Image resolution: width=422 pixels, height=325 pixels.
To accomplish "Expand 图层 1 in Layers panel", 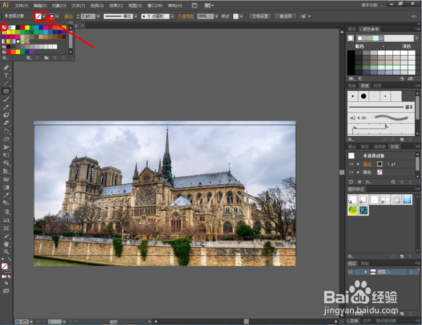I will coord(366,272).
